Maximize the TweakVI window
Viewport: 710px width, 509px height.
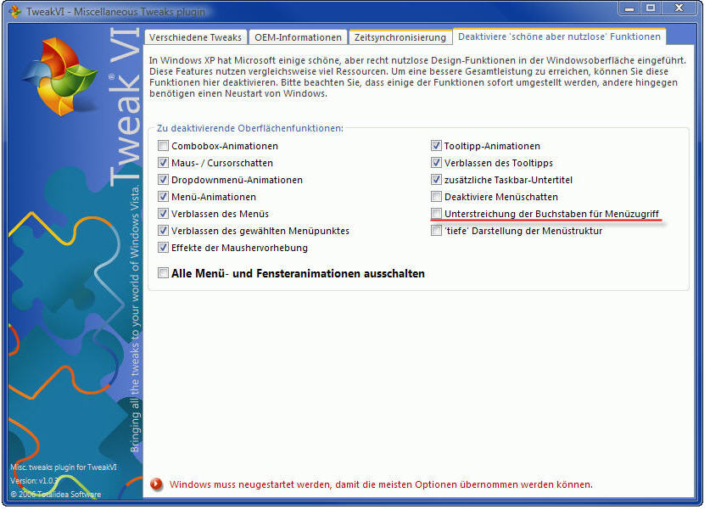pyautogui.click(x=651, y=8)
